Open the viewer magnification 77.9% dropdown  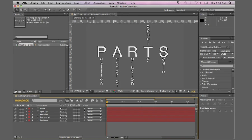point(79,91)
